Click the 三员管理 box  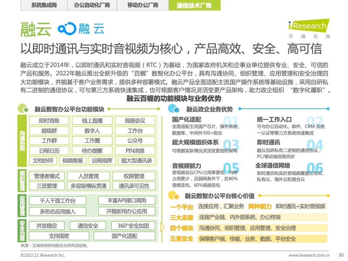tap(47, 186)
